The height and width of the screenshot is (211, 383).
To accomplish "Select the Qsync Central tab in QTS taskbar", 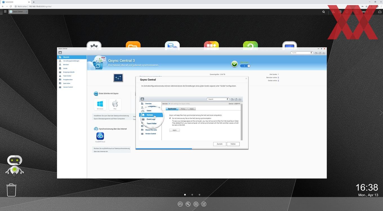I will [x=18, y=12].
